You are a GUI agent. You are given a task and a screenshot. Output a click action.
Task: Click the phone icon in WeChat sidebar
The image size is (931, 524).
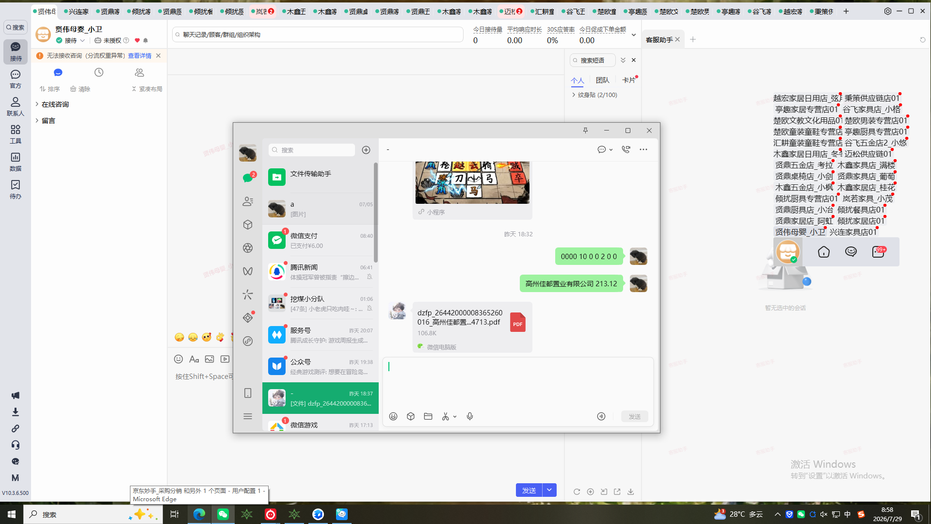(x=248, y=393)
